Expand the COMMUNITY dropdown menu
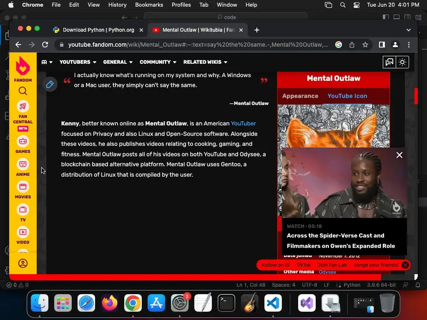The height and width of the screenshot is (320, 427). click(158, 62)
